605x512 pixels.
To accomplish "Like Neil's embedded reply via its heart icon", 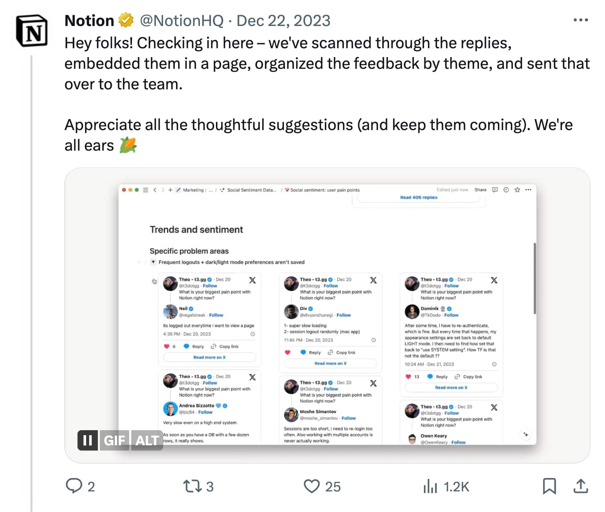I will tap(166, 346).
